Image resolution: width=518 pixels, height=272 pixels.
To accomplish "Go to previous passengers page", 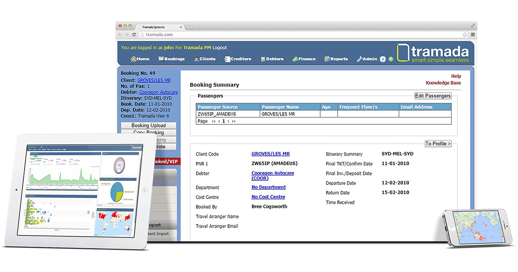I will pyautogui.click(x=219, y=122).
